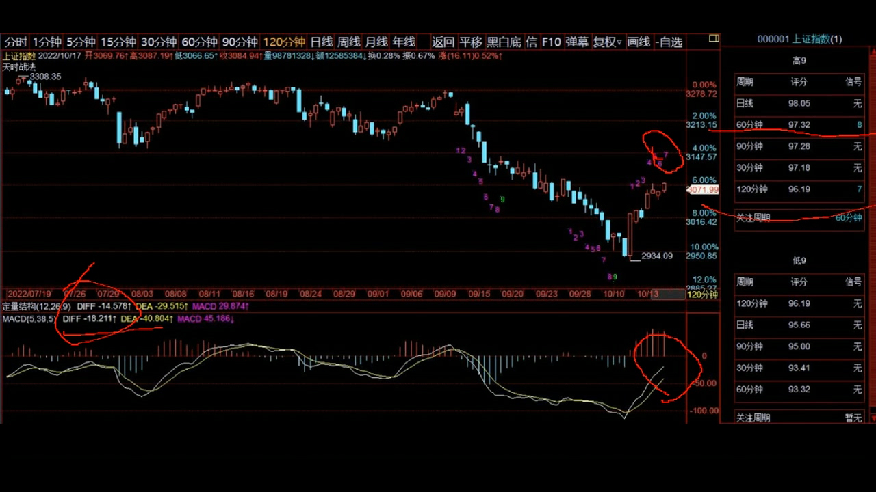Select the 120分钟 chart period
Viewport: 876px width, 492px height.
pos(284,42)
